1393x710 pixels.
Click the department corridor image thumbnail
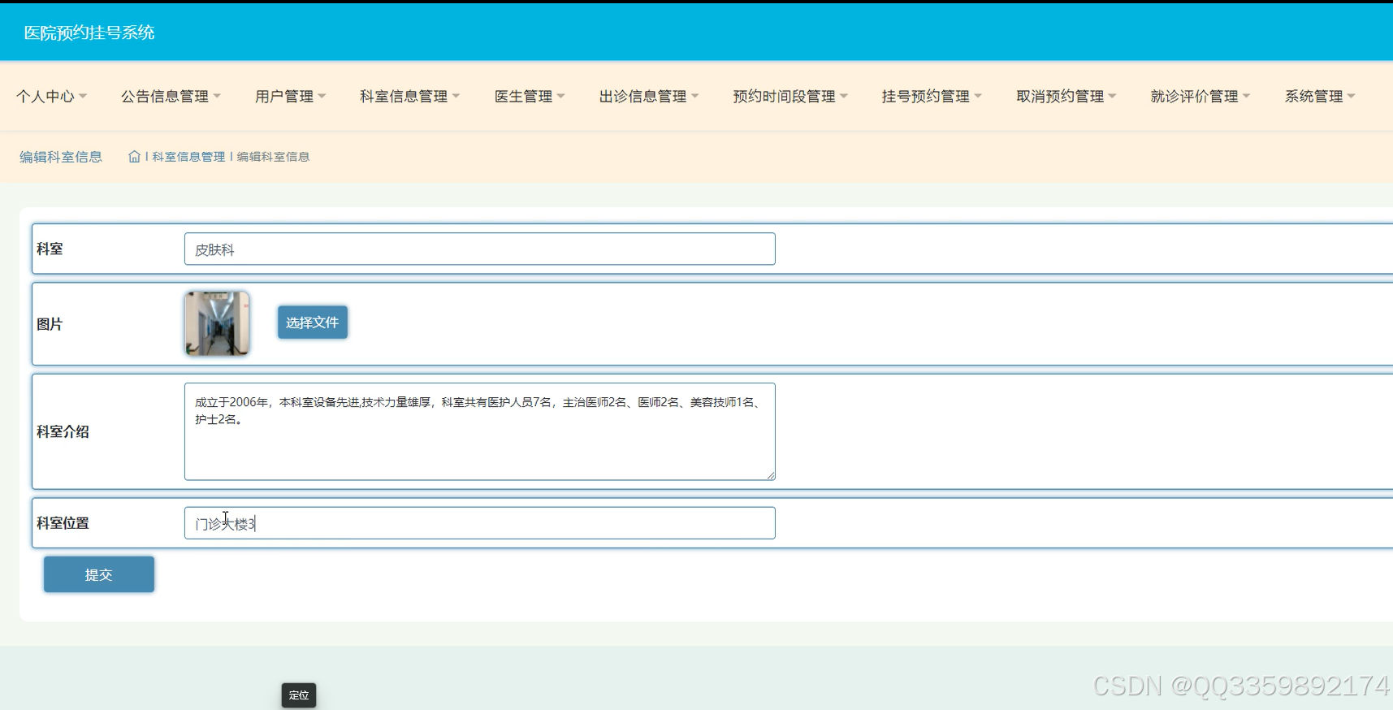pos(217,323)
